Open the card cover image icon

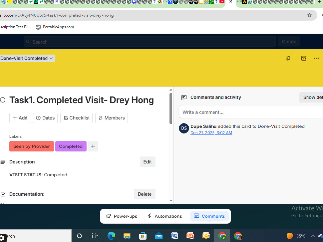pos(304,58)
